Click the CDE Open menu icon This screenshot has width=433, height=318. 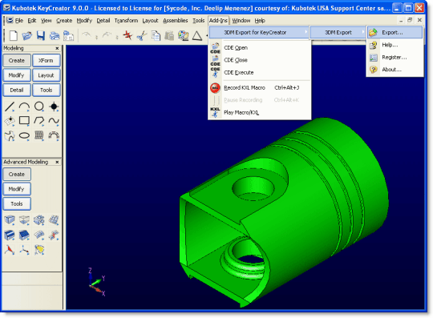point(215,48)
